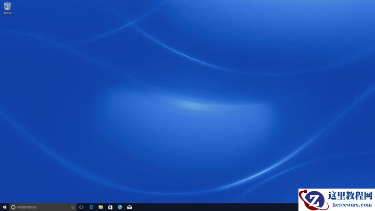Open the Mail app from the taskbar
The height and width of the screenshot is (211, 375).
(129, 207)
